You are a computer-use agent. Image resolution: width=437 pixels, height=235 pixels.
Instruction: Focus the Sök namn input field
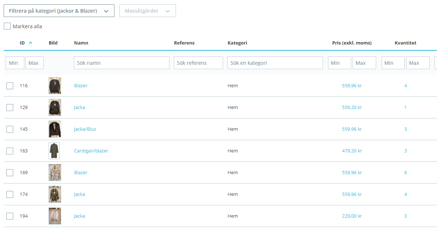[x=122, y=63]
